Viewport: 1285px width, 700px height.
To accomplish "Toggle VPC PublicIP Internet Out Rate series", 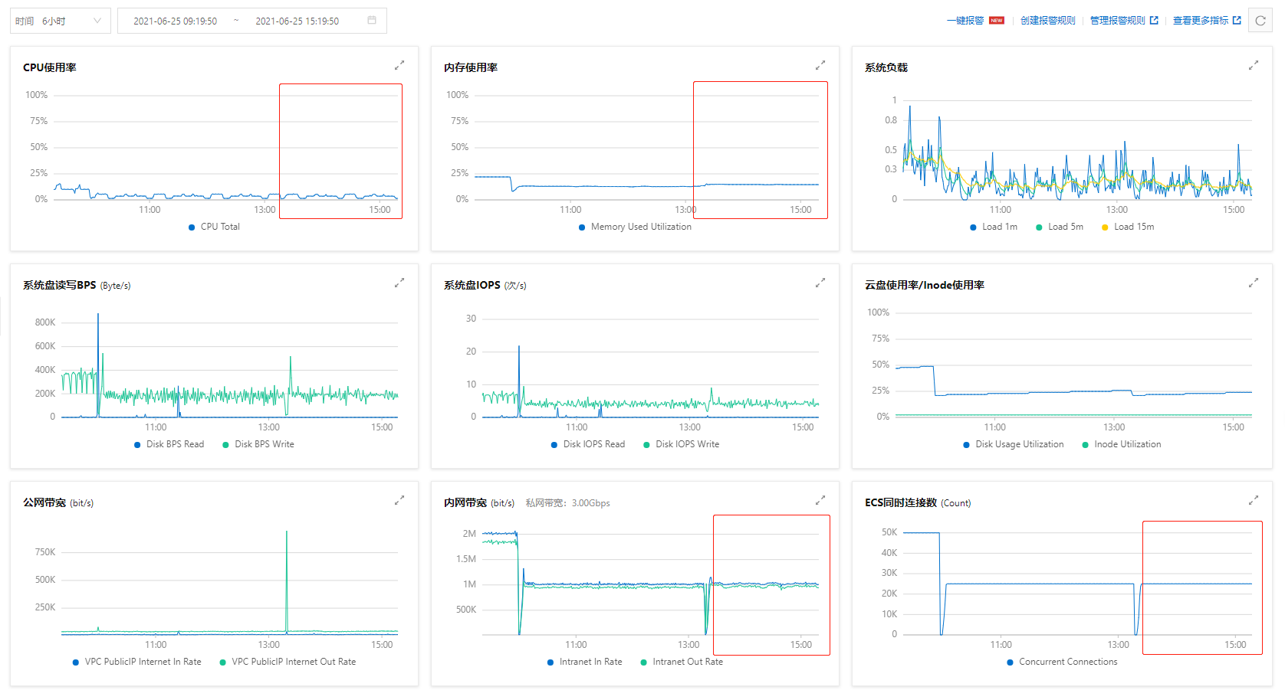I will (288, 662).
